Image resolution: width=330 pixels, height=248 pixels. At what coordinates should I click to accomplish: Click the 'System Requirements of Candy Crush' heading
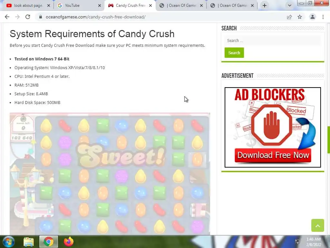pyautogui.click(x=92, y=34)
